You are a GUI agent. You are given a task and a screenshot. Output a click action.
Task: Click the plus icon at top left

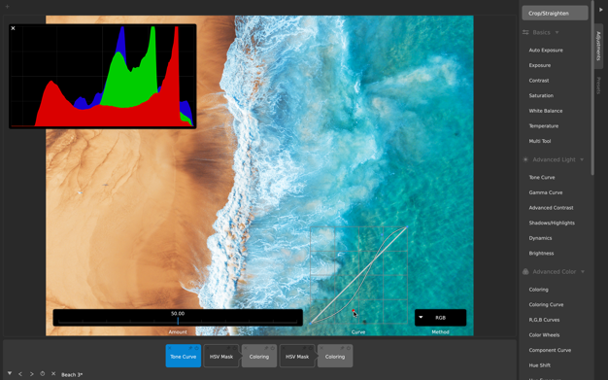tap(7, 7)
